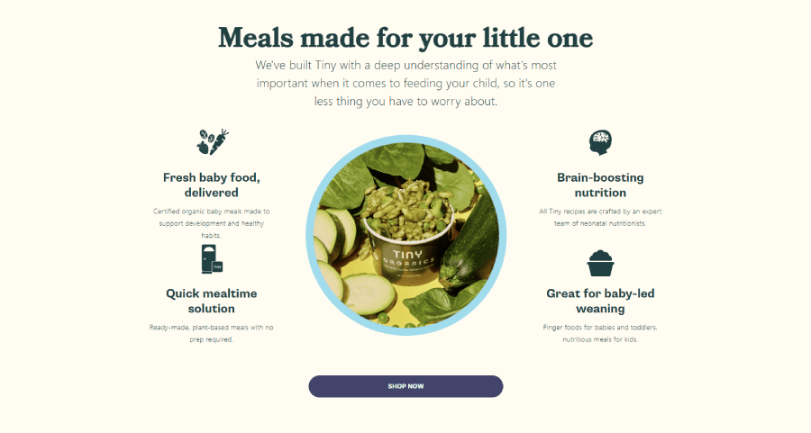Viewport: 811px width, 433px height.
Task: Click the intro paragraph about building Tiny
Action: [405, 83]
